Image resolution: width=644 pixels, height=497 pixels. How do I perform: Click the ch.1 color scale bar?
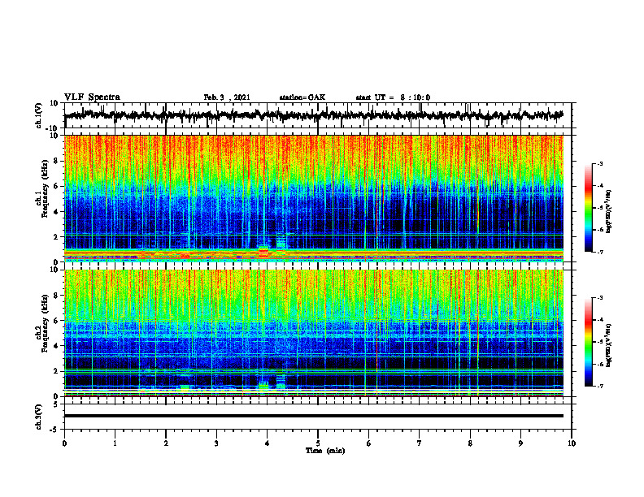(x=588, y=208)
